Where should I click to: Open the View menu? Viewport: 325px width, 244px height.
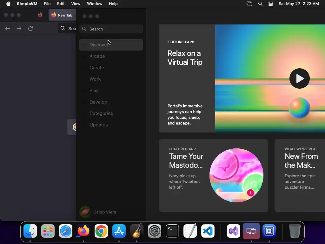coord(76,4)
